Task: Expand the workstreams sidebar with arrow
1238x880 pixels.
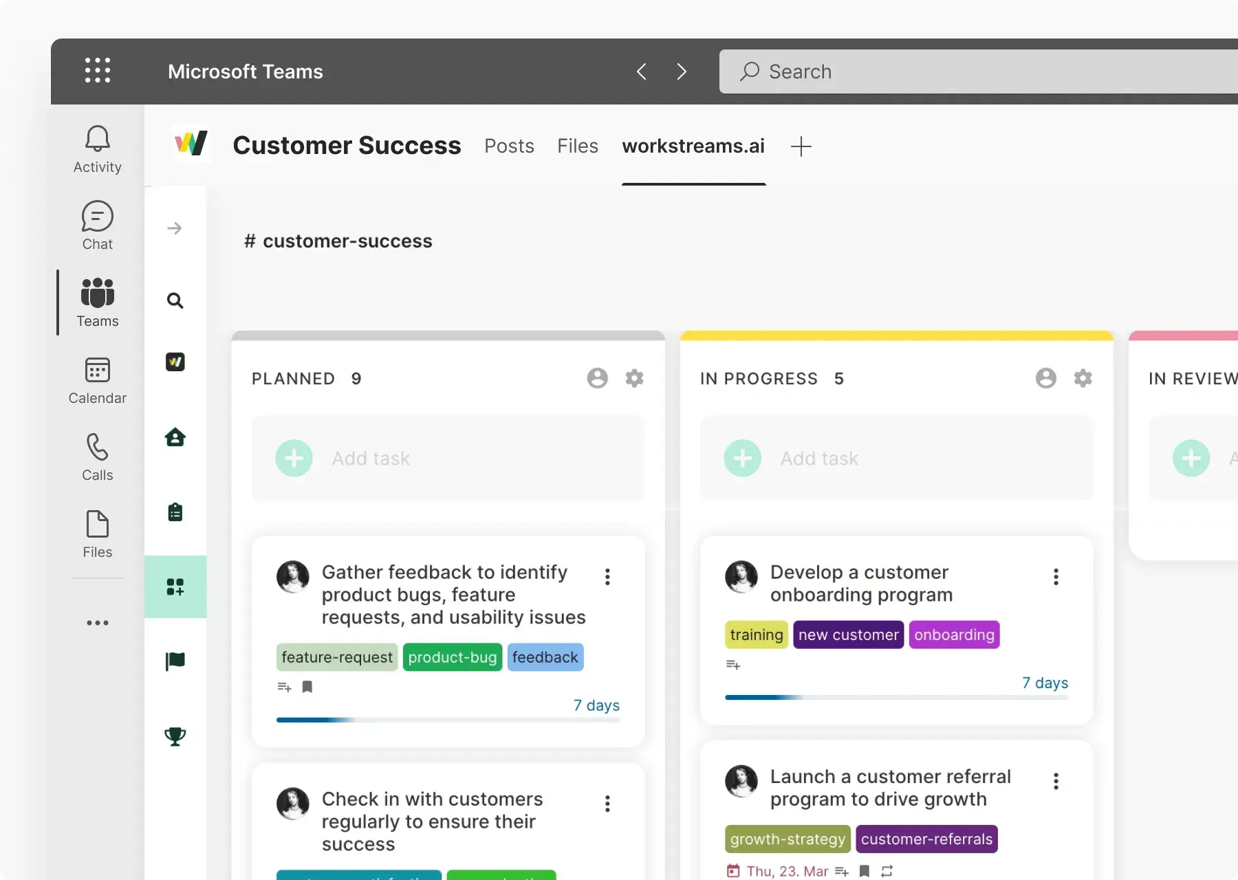Action: (175, 228)
